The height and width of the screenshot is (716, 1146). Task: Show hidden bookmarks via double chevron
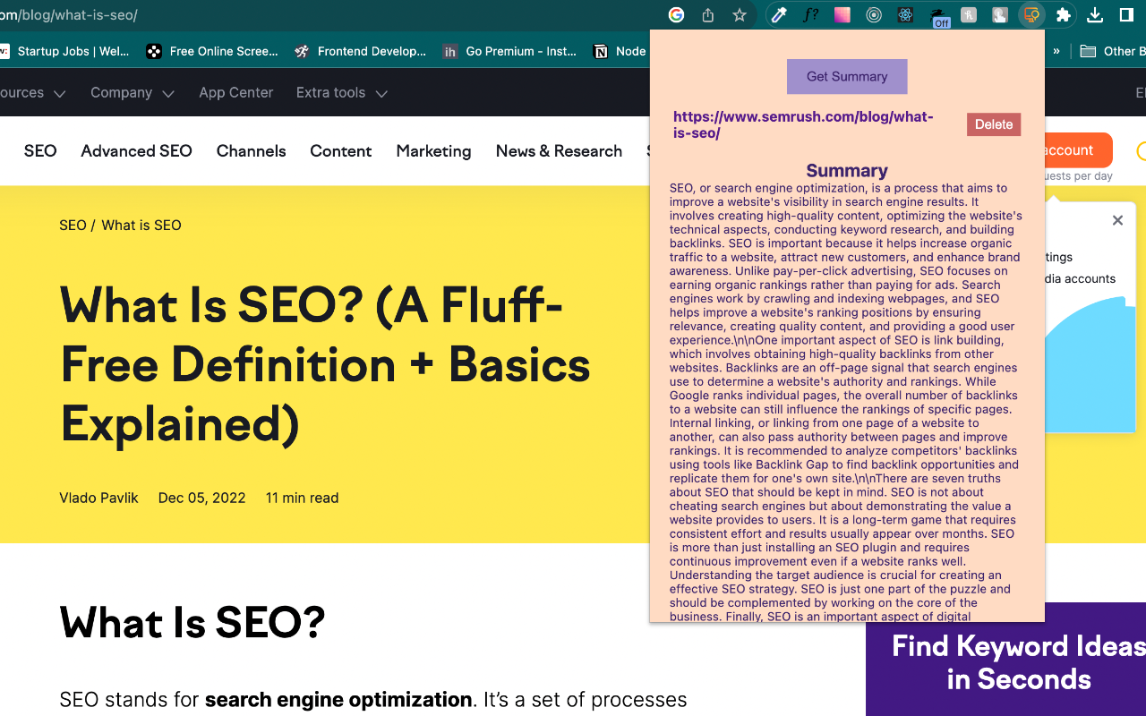[x=1056, y=51]
